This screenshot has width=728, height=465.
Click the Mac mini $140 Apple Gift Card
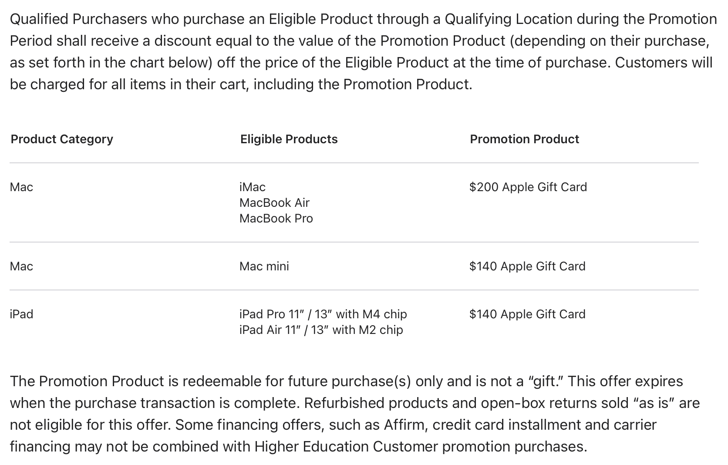pos(527,266)
